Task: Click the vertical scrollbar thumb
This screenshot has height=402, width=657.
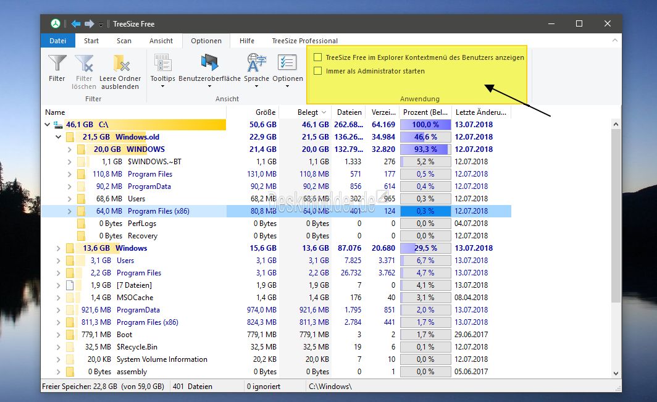Action: tap(616, 216)
